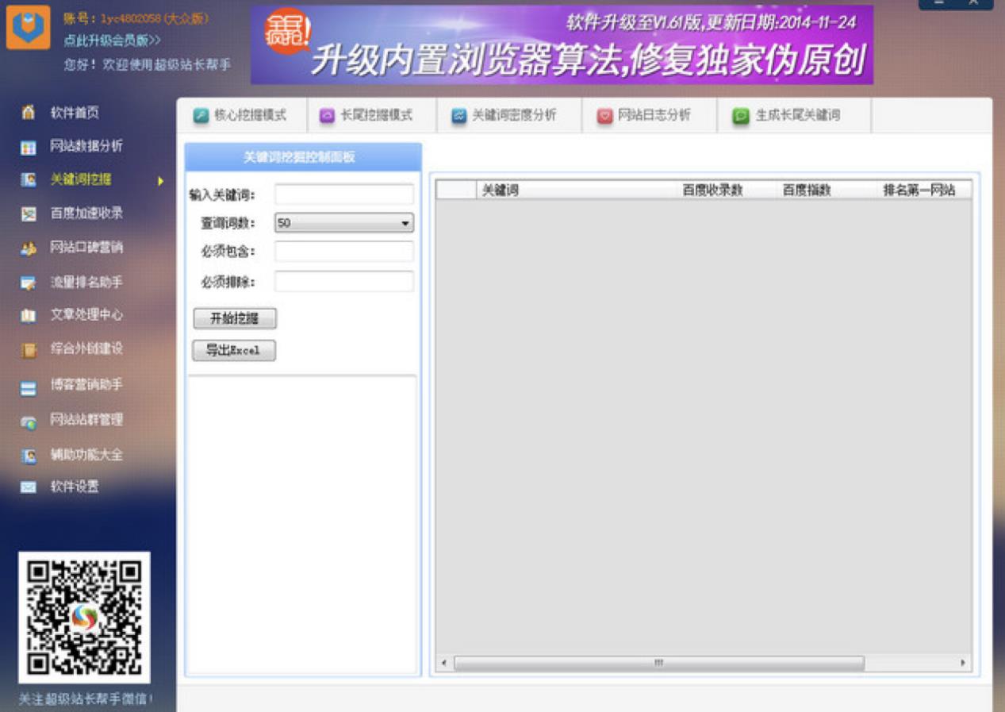1005x712 pixels.
Task: Click the 点此升级会员版 upgrade link
Action: point(112,40)
